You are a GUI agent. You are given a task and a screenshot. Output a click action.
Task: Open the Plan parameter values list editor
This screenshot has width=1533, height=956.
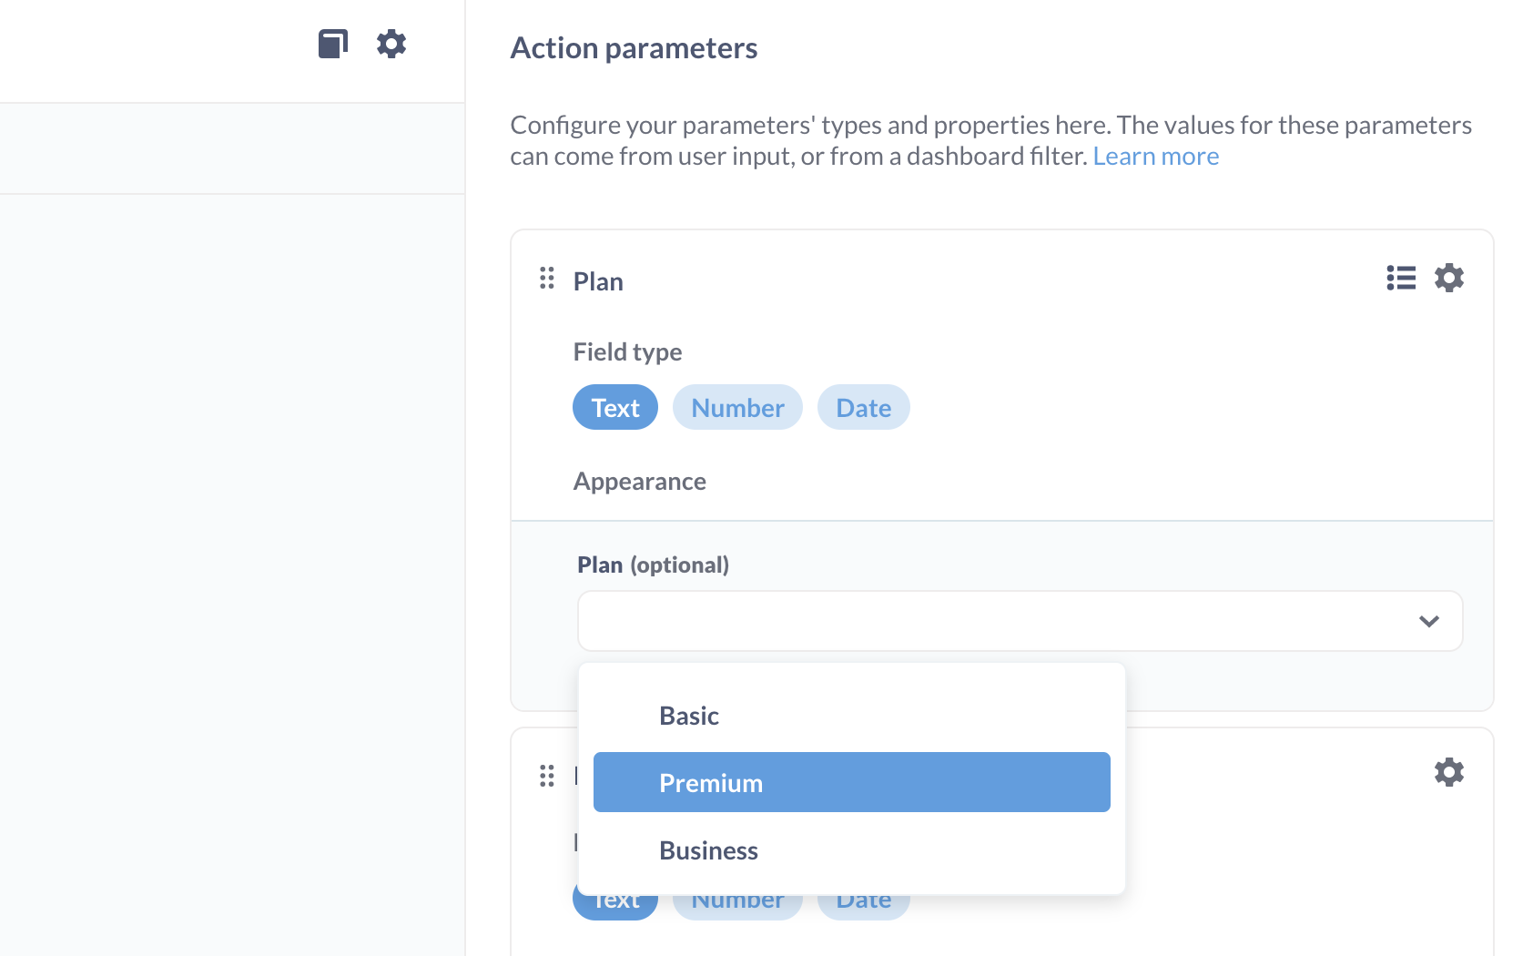point(1400,279)
